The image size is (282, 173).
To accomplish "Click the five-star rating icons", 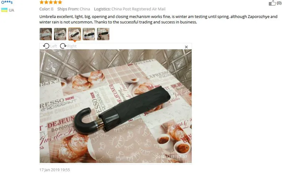I will (51, 2).
